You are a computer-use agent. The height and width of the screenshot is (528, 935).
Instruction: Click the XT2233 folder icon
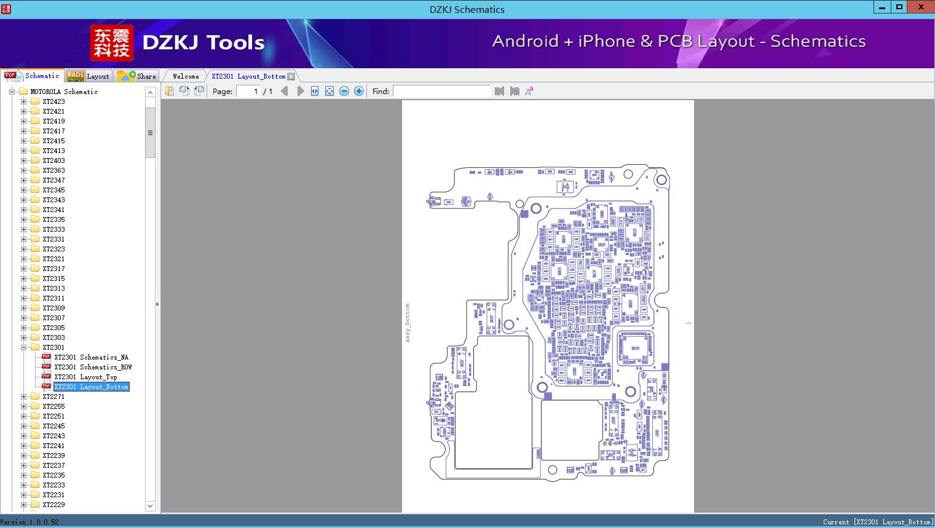pyautogui.click(x=35, y=485)
